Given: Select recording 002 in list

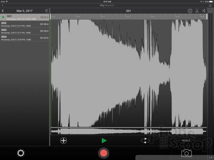Looking at the screenshot, I should [25, 24].
